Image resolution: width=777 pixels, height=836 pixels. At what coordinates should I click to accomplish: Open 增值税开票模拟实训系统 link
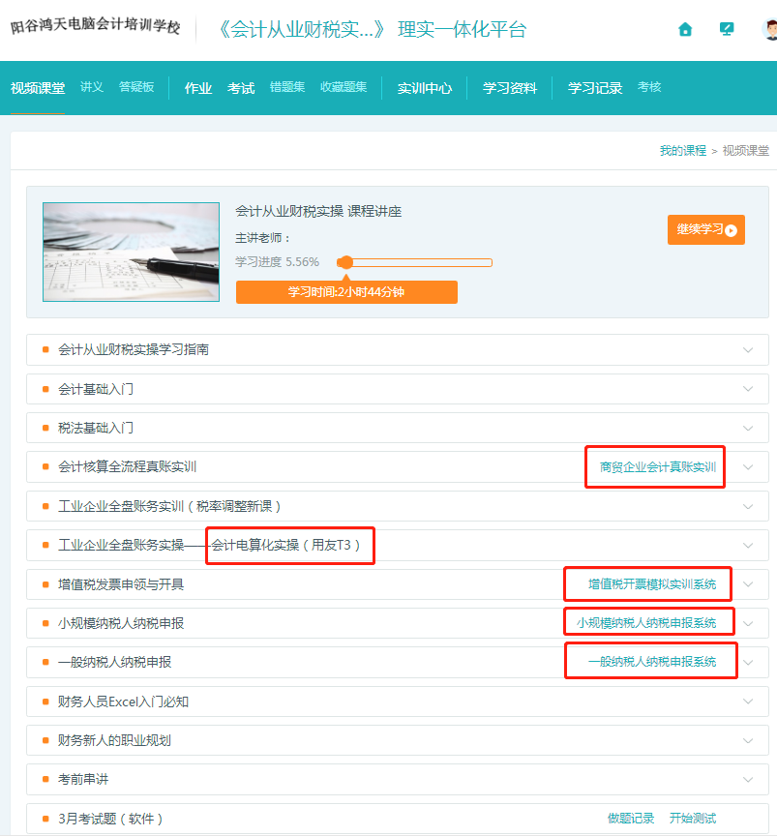651,584
